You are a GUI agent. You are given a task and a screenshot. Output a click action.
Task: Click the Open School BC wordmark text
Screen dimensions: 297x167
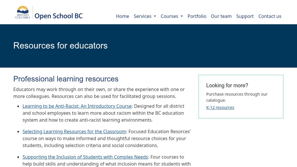coord(59,16)
